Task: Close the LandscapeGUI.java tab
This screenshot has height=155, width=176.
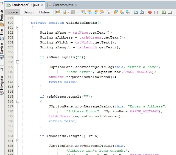Action: point(42,5)
